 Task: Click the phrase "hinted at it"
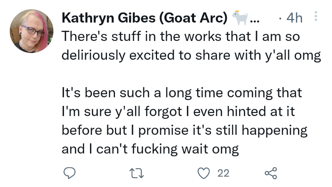(x=261, y=111)
